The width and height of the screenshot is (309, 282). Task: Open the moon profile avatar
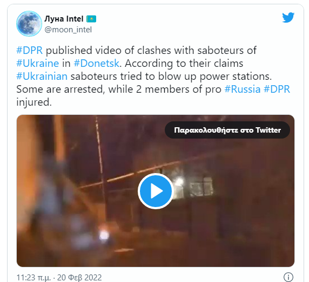point(29,24)
